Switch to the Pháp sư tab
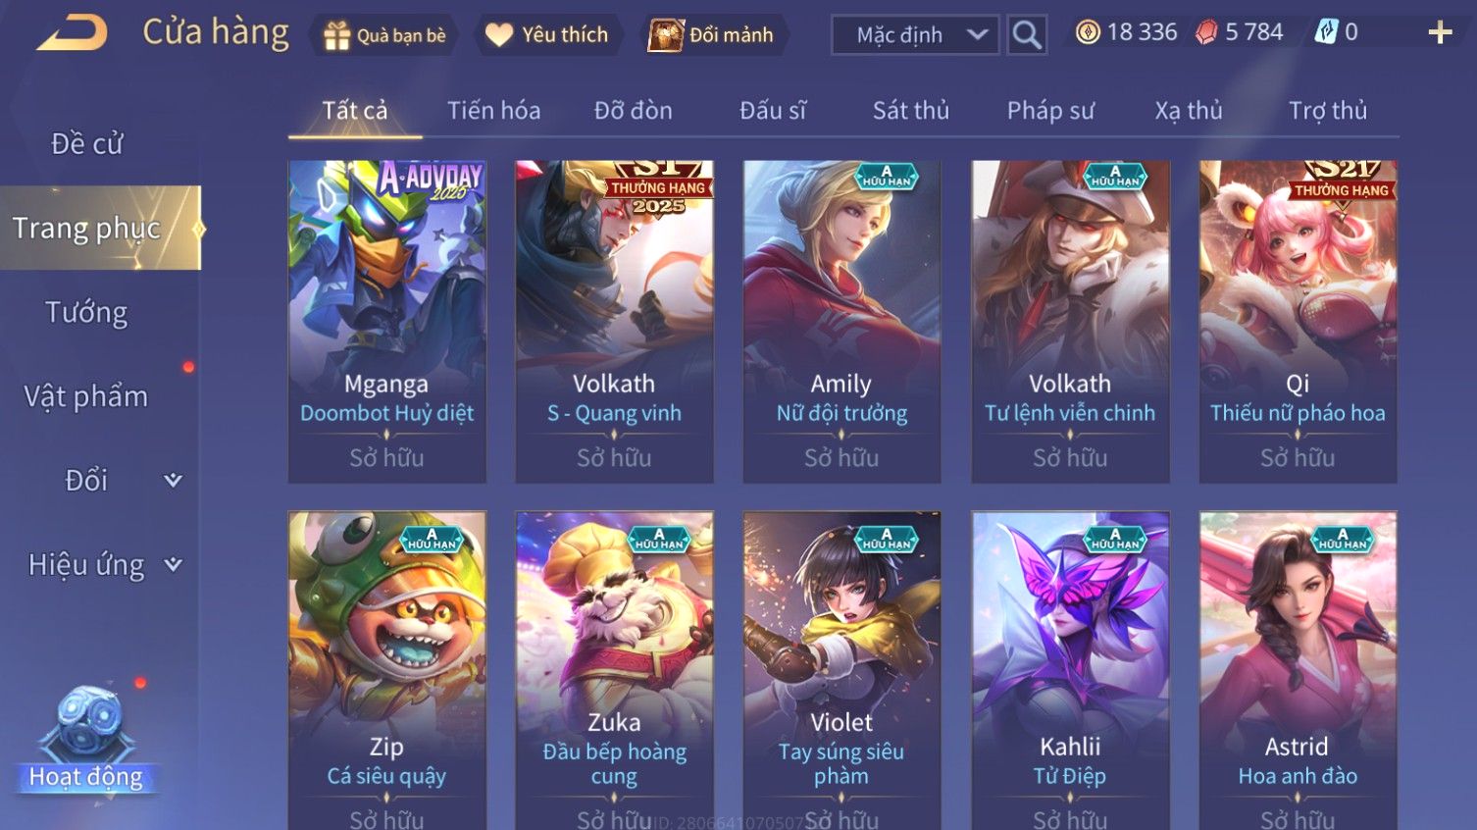Screen dimensions: 1477x830 pyautogui.click(x=1050, y=111)
